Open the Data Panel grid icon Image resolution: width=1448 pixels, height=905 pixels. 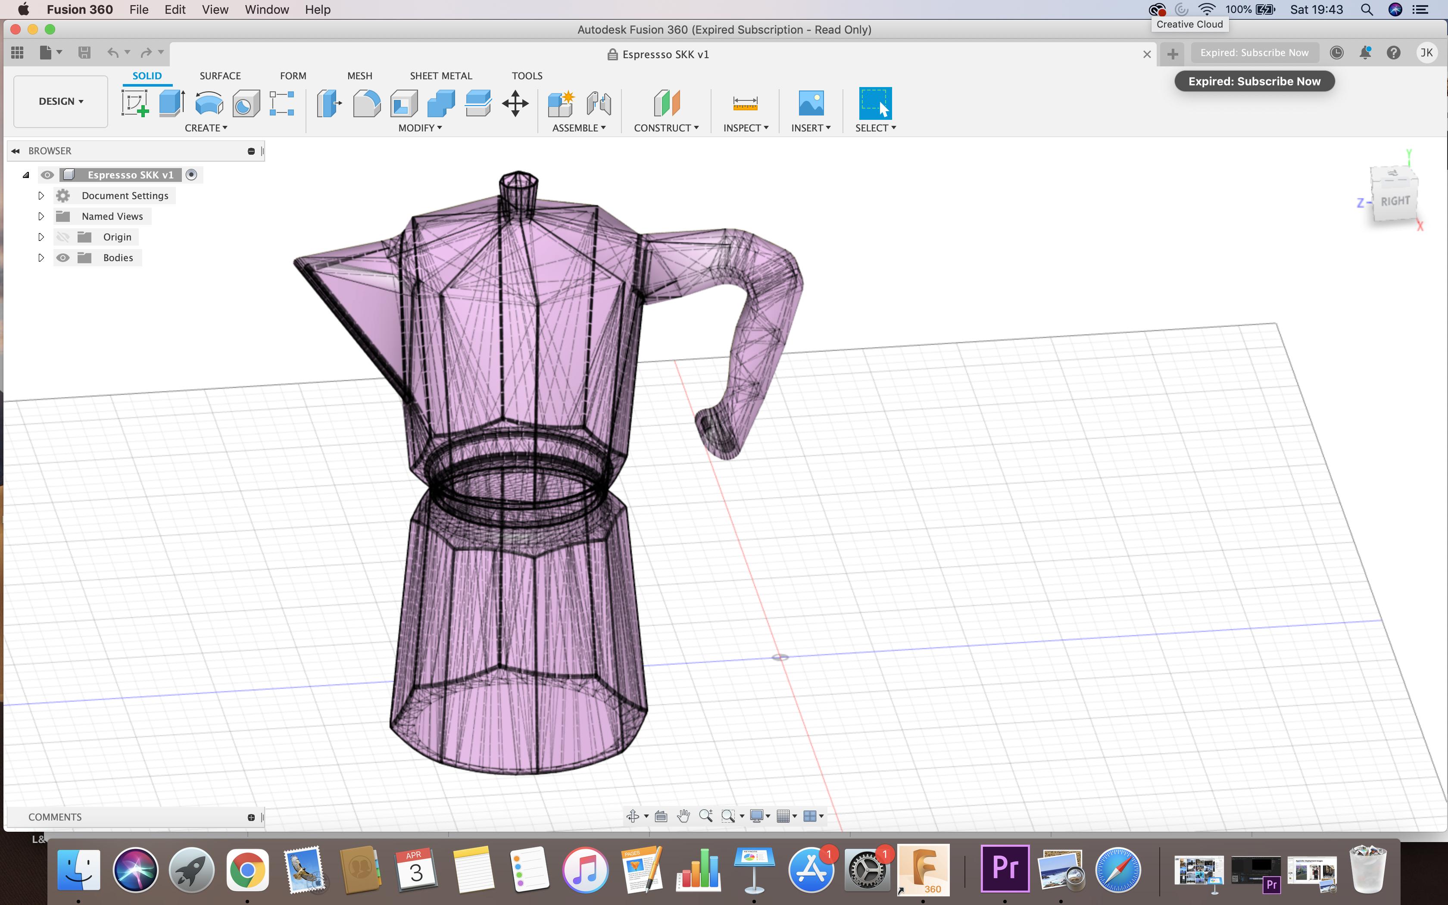[x=17, y=53]
